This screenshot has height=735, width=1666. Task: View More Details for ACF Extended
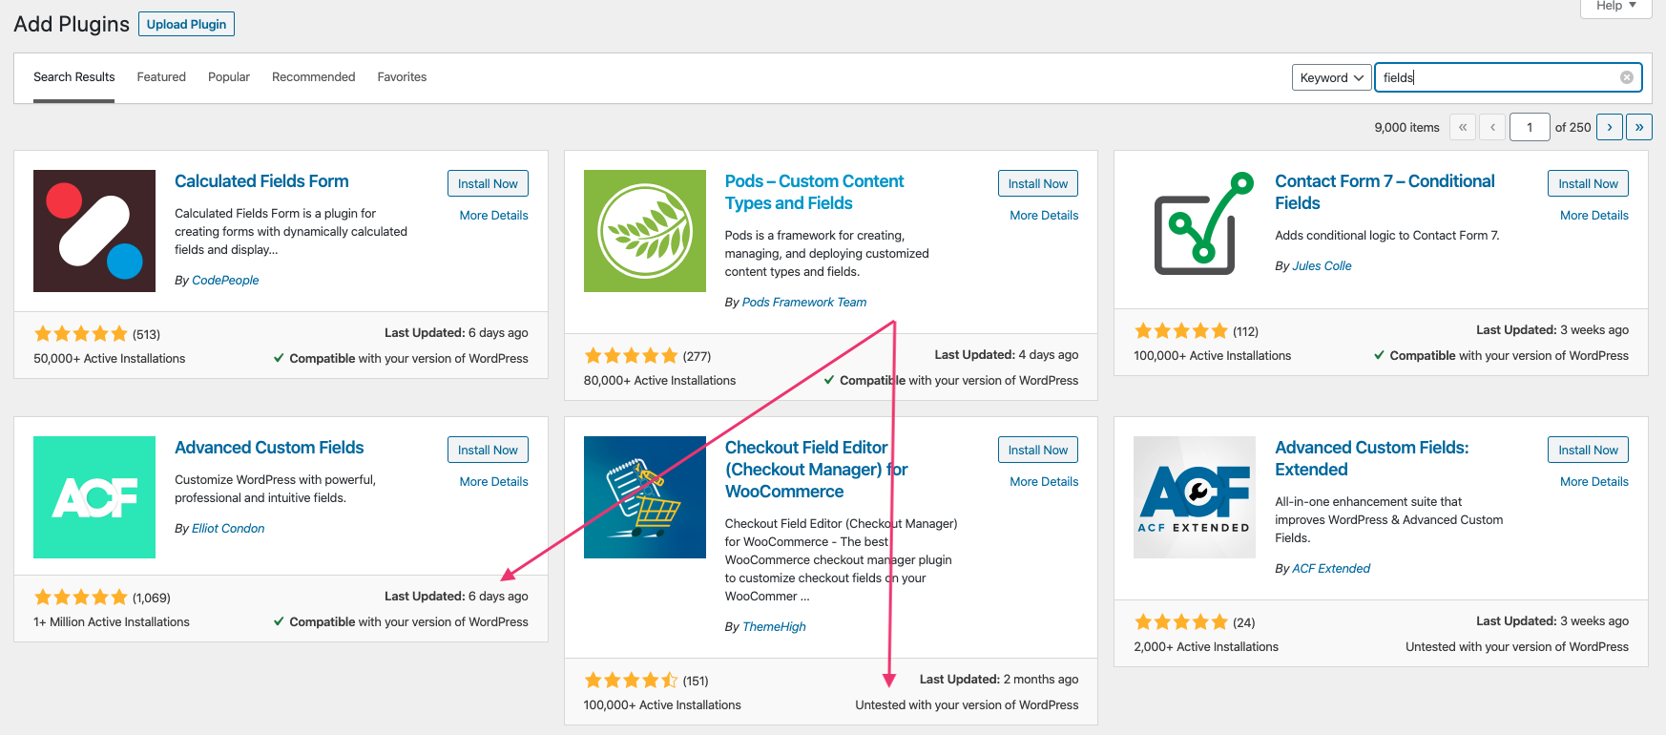[x=1594, y=482]
